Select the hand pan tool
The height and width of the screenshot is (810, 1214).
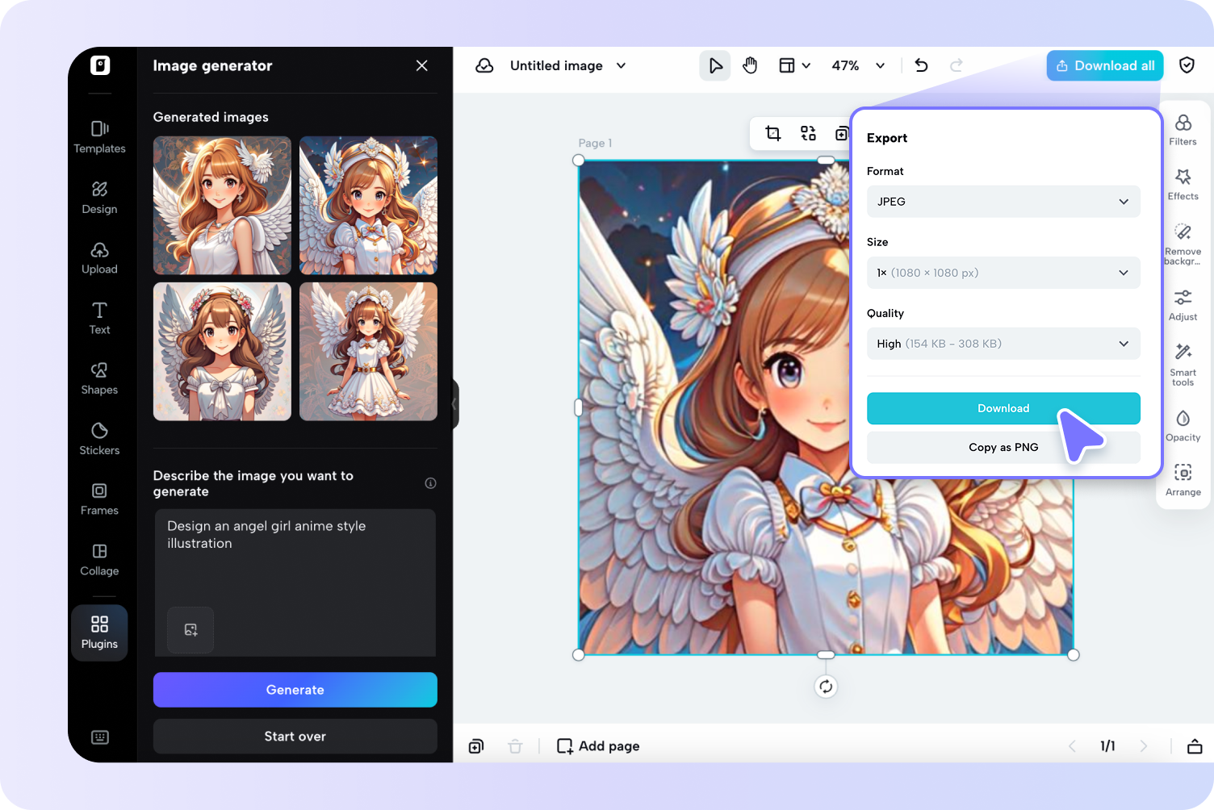pos(750,65)
